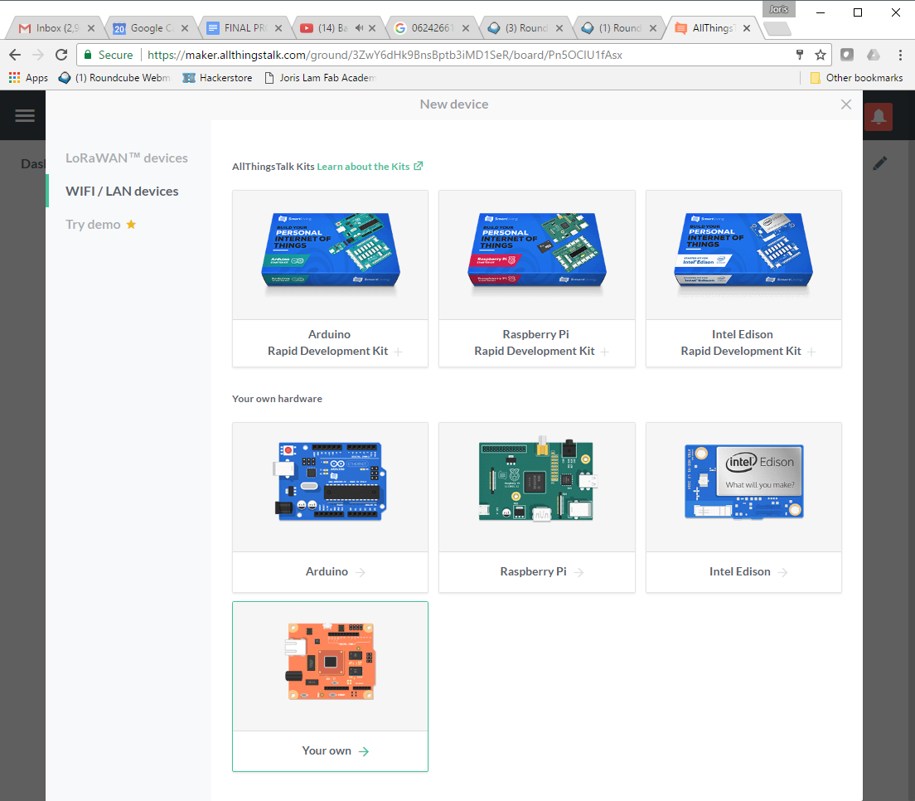Image resolution: width=915 pixels, height=801 pixels.
Task: Click the browser forward arrow
Action: 38,55
